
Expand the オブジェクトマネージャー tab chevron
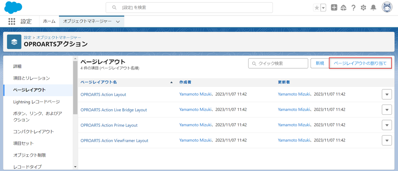tap(118, 22)
